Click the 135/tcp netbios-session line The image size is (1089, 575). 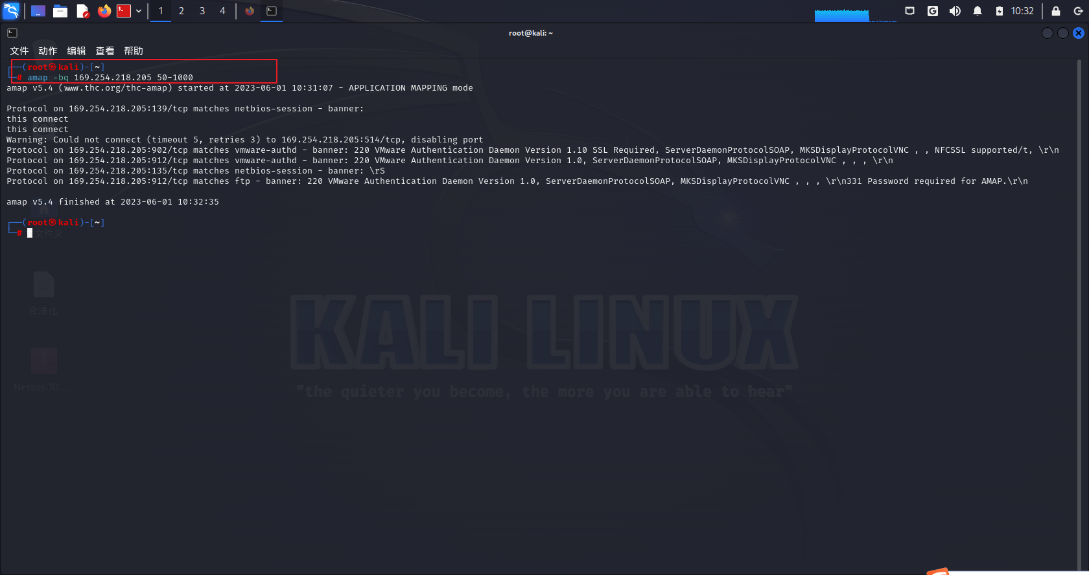(196, 171)
